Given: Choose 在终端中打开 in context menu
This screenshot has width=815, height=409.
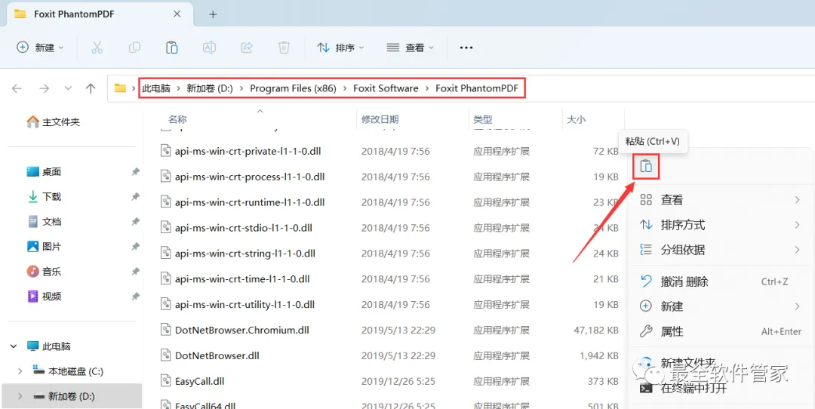Looking at the screenshot, I should tap(720, 388).
